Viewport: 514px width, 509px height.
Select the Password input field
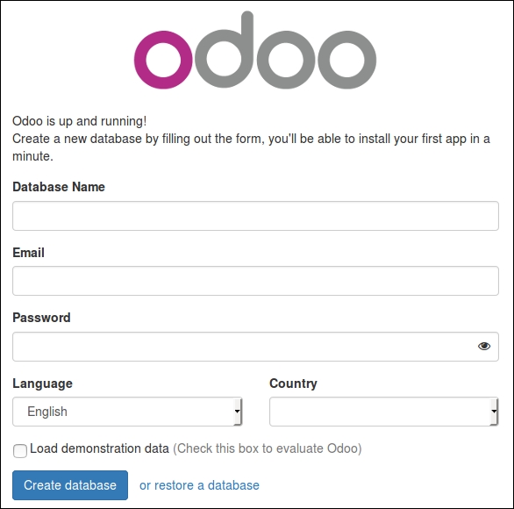(256, 347)
